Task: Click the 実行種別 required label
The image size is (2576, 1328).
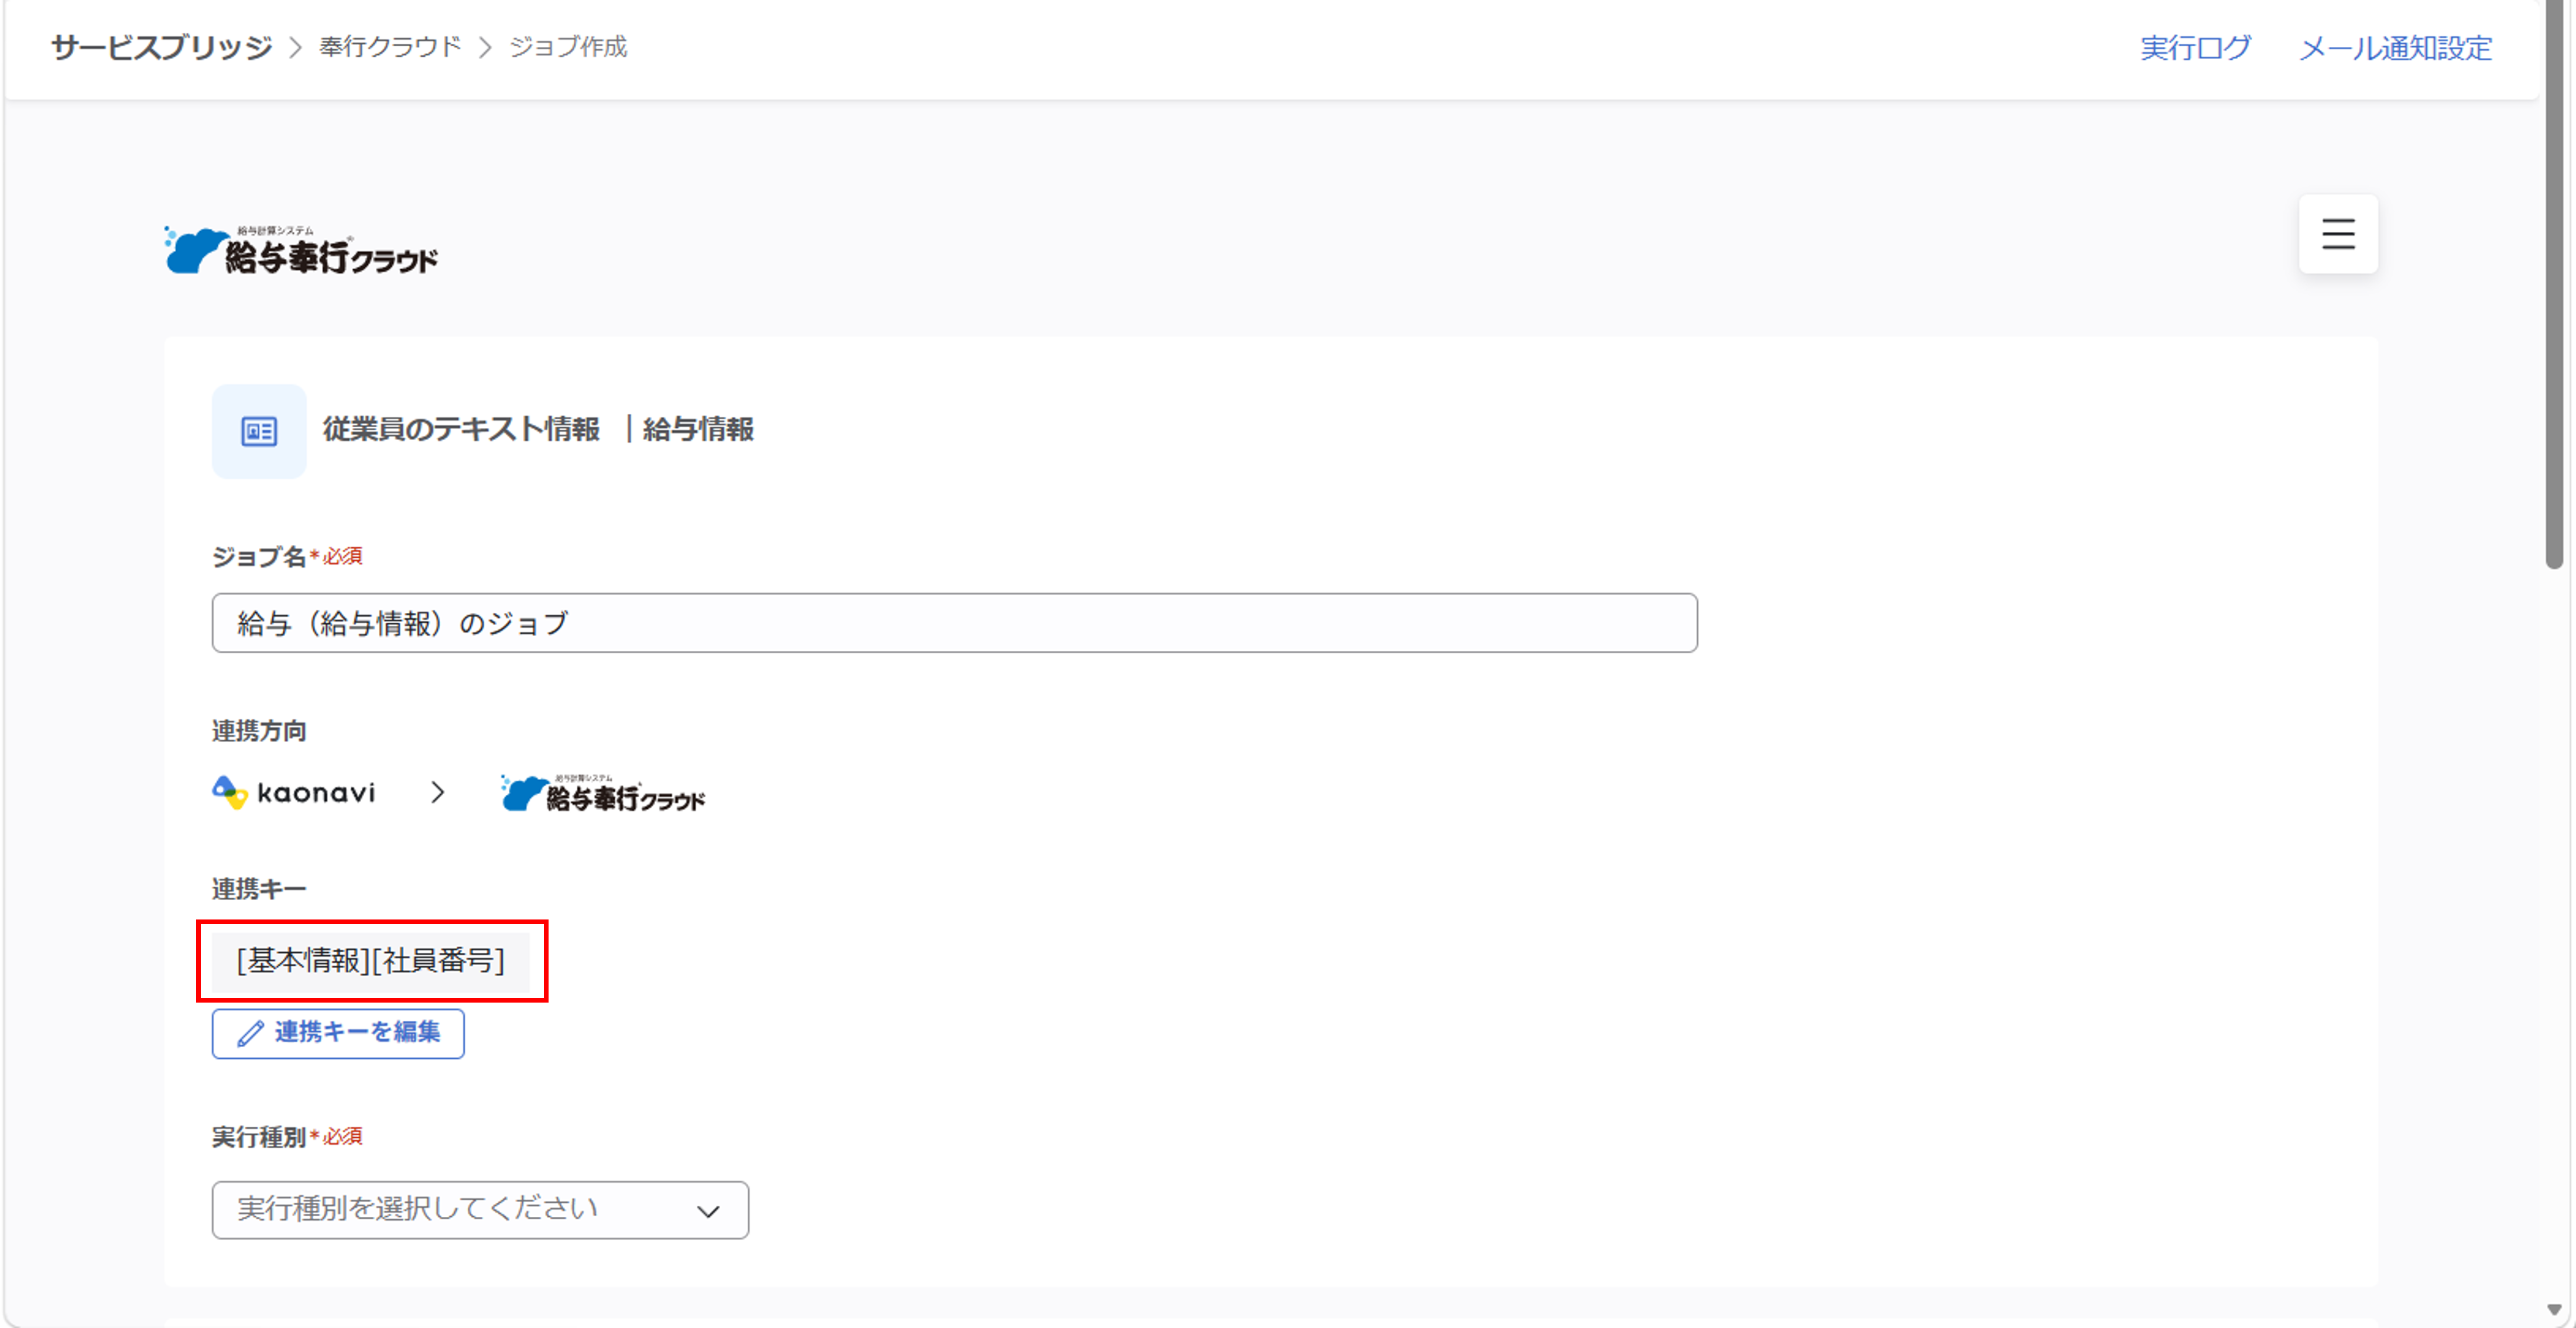Action: (287, 1137)
